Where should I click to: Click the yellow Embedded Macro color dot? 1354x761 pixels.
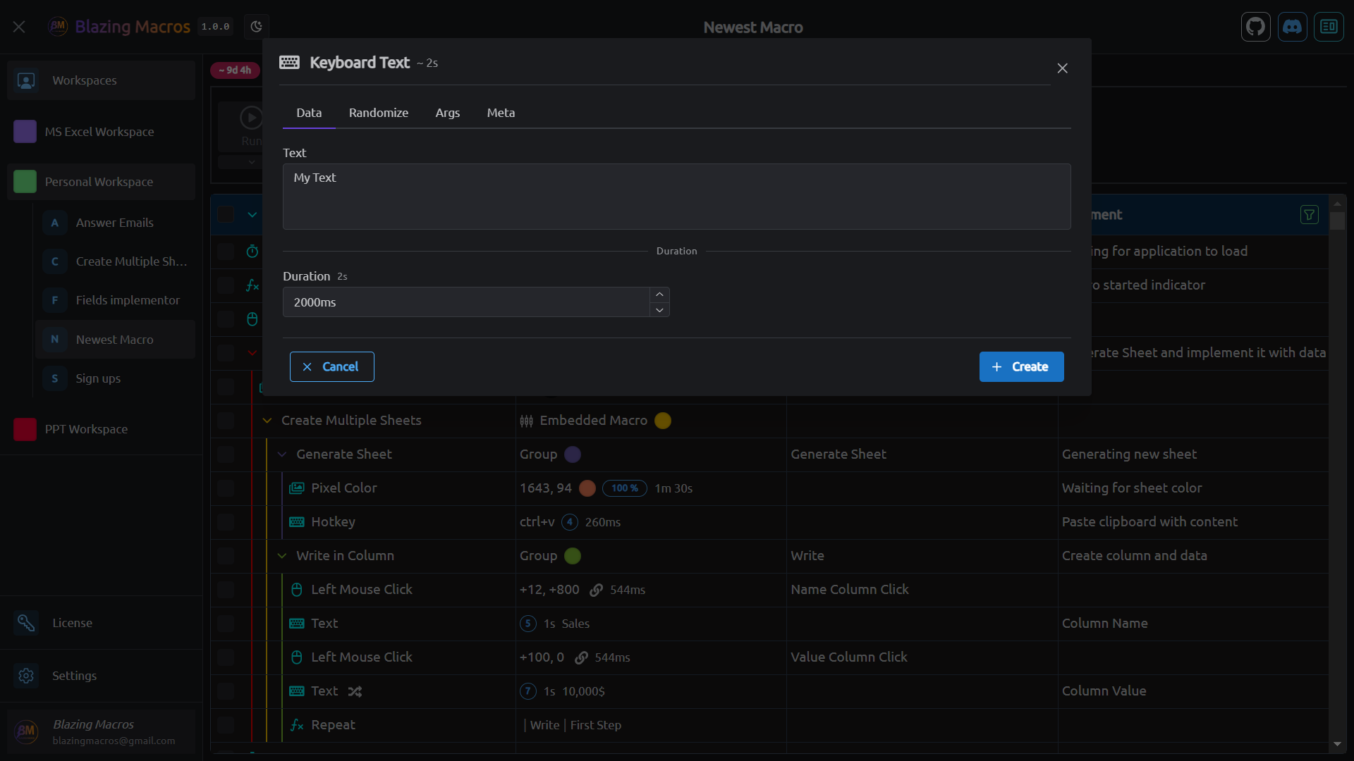(x=663, y=421)
